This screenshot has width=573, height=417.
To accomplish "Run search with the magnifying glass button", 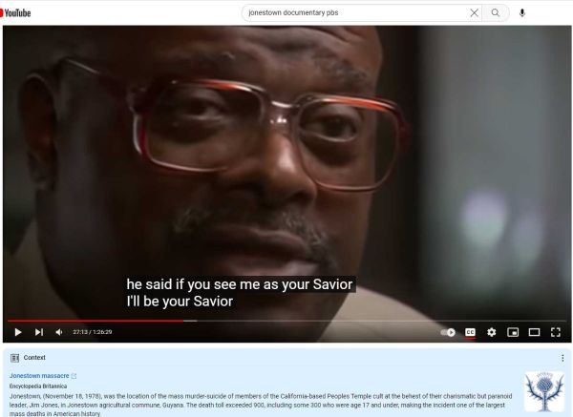I will (x=495, y=12).
